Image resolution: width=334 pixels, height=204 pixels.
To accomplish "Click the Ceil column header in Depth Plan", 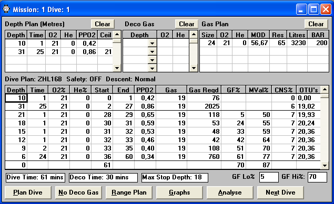I will click(105, 35).
